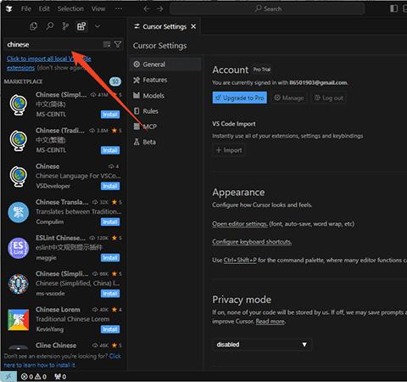This screenshot has height=382, width=407.
Task: Install Chinese (Simplified) by ms-vscode
Action: [110, 294]
